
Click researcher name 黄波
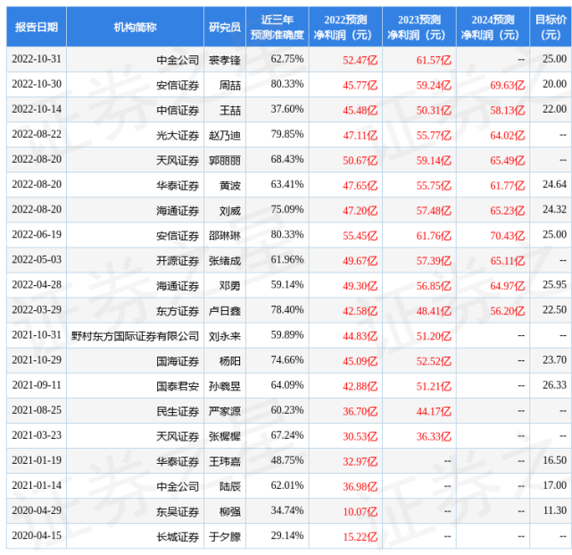click(x=230, y=186)
